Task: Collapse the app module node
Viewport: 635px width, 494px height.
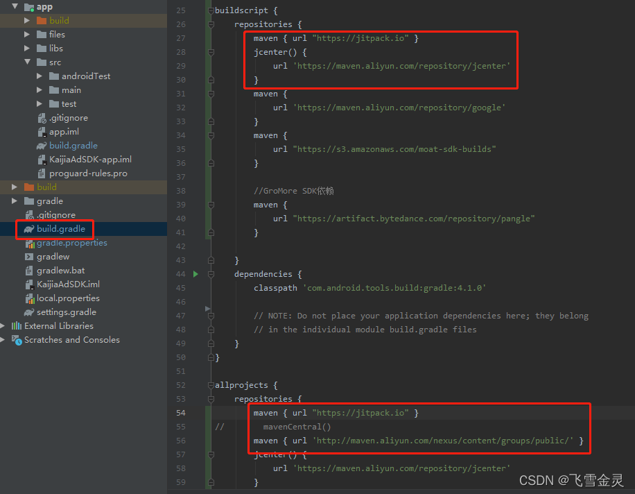Action: [15, 6]
